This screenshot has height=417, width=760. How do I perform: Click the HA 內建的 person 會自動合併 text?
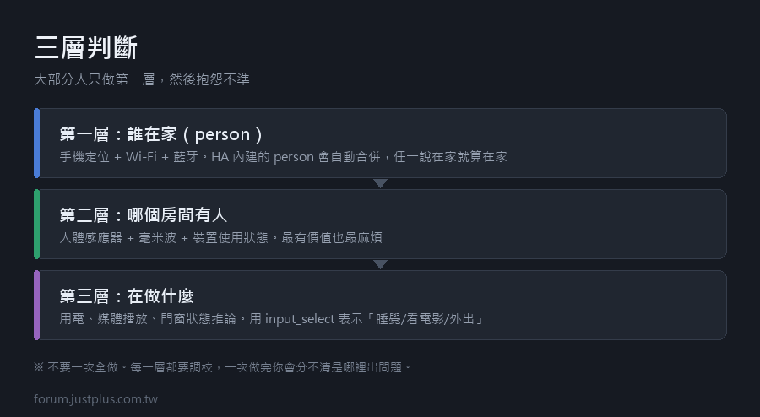click(296, 157)
